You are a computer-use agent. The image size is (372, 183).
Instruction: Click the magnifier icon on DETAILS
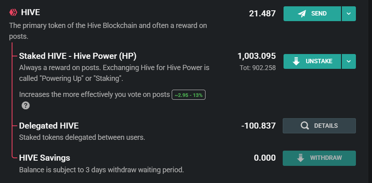coord(305,126)
